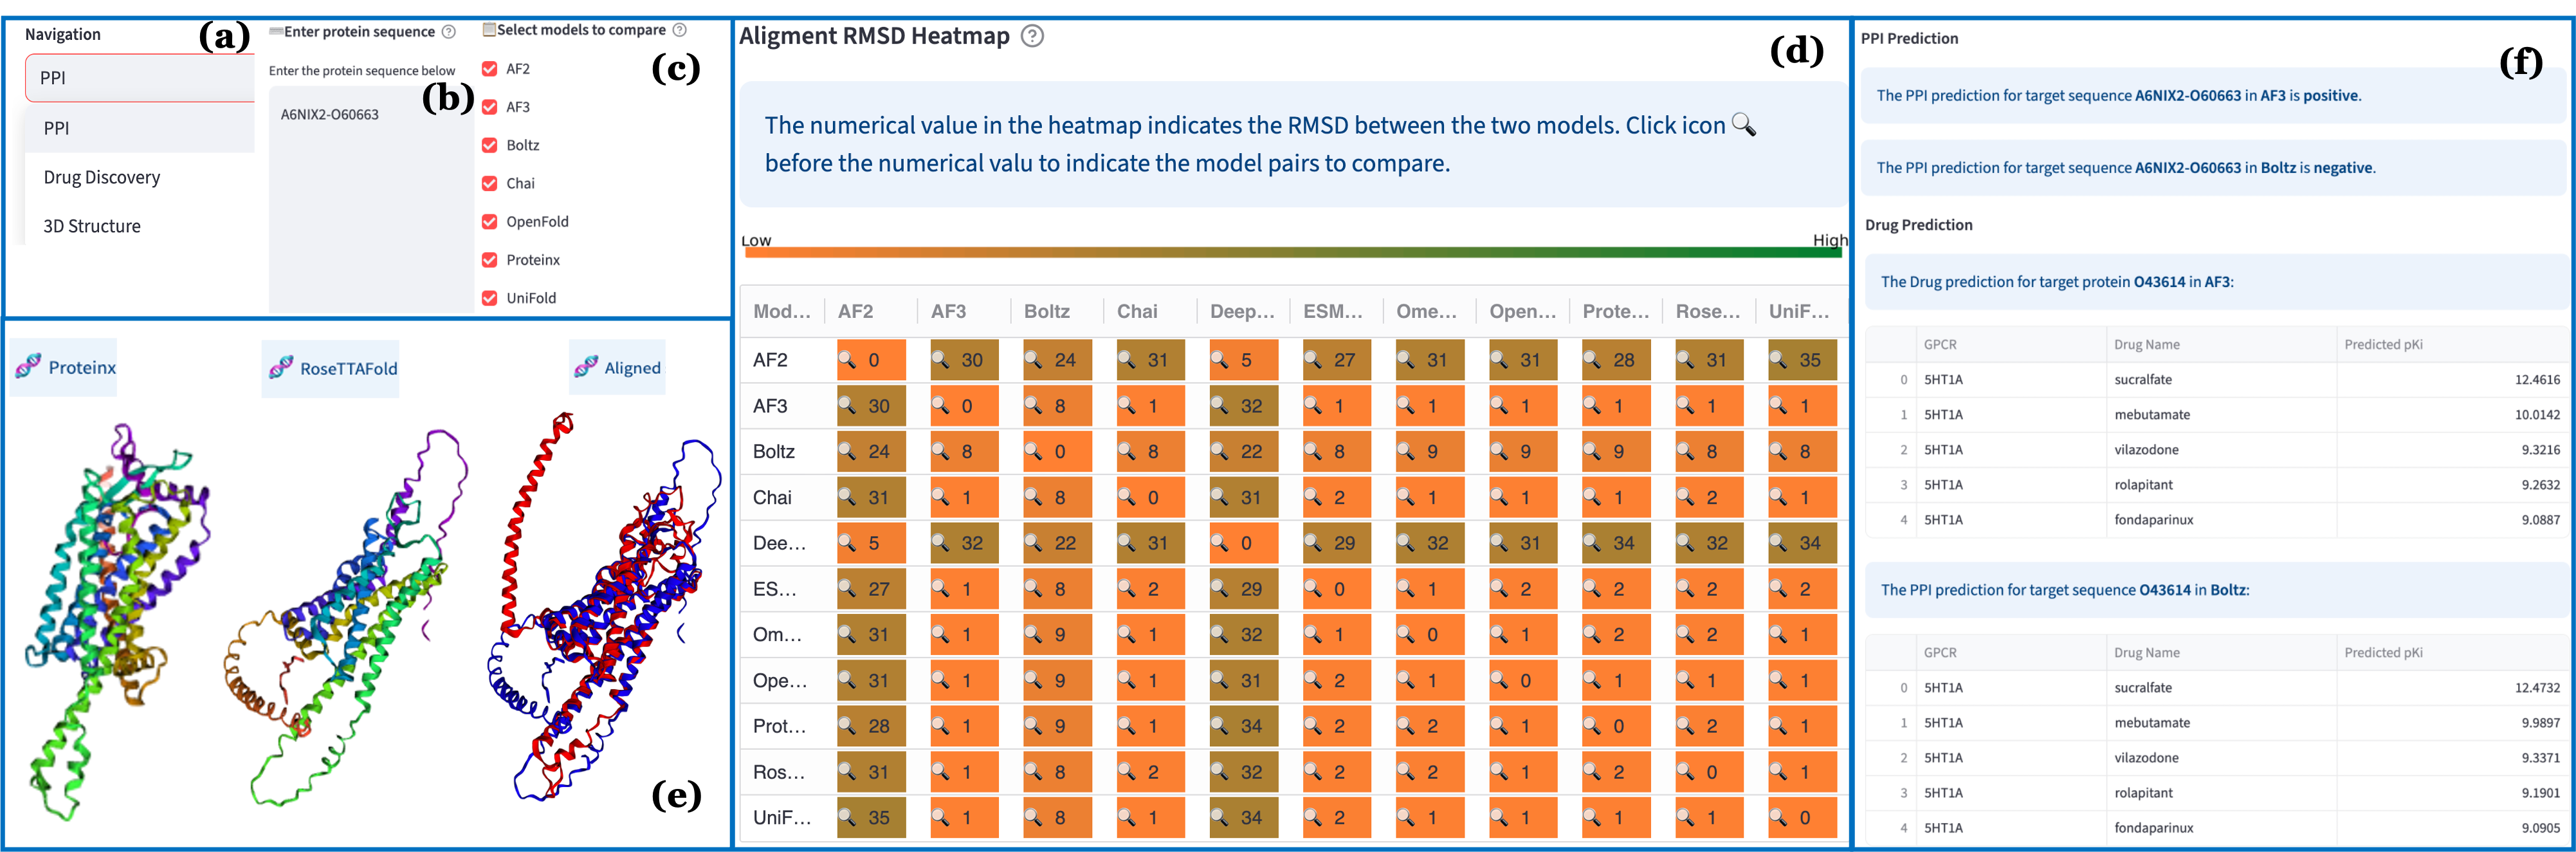This screenshot has width=2576, height=852.
Task: Switch to the Proteinx structure tab
Action: pos(64,367)
